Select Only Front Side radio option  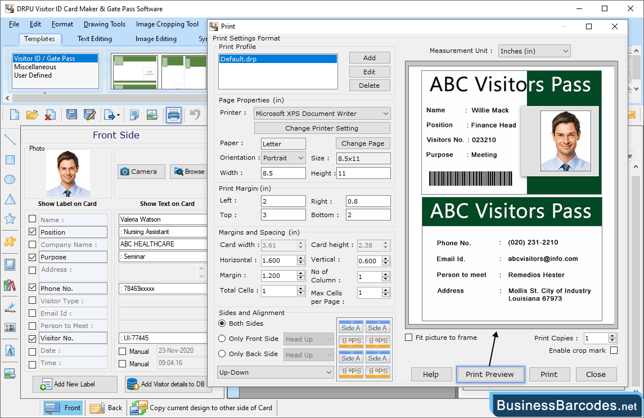pyautogui.click(x=222, y=339)
